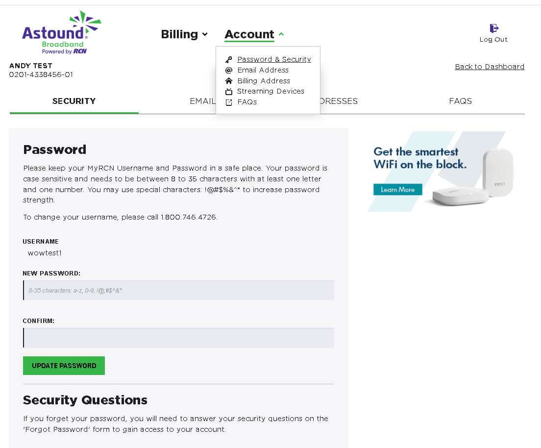Click the UPDATE PASSWORD button
This screenshot has height=448, width=541.
64,366
